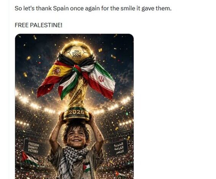Click the smiling boy's face

tap(76, 137)
